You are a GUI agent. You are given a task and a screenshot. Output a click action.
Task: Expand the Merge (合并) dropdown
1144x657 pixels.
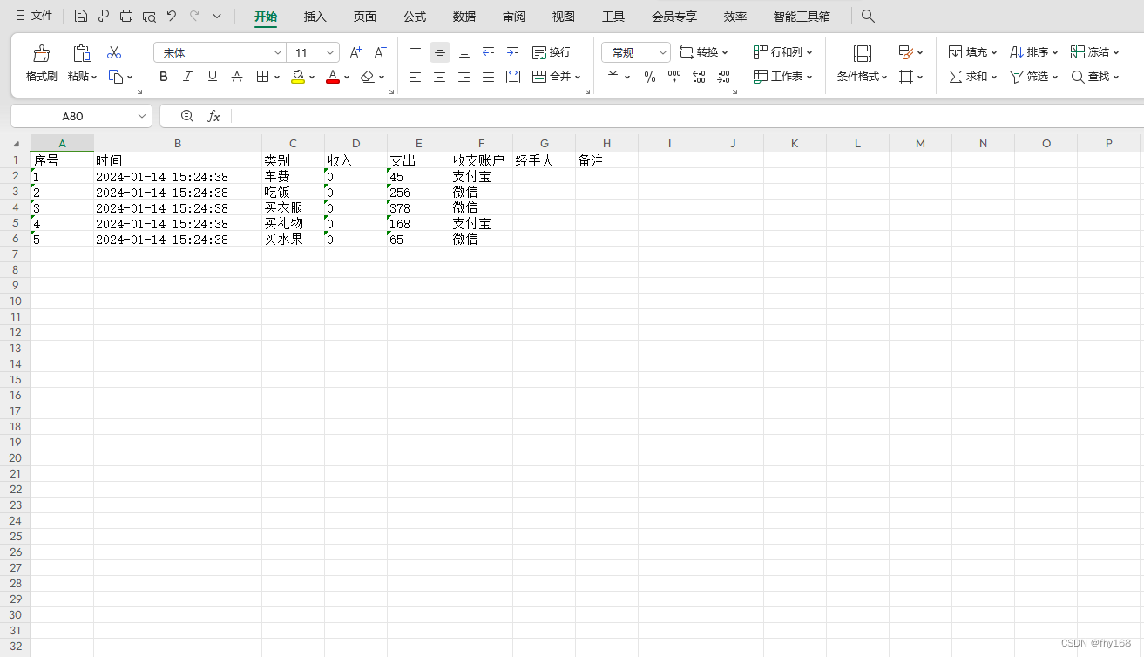[578, 77]
